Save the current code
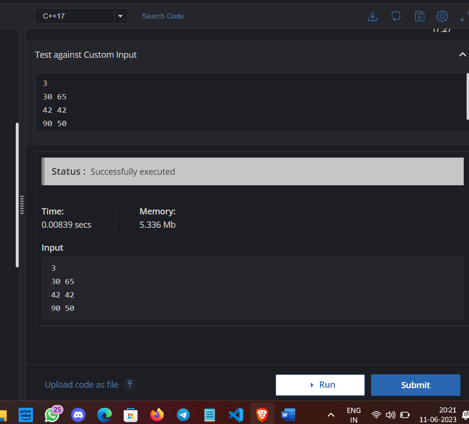The image size is (469, 424). (419, 16)
